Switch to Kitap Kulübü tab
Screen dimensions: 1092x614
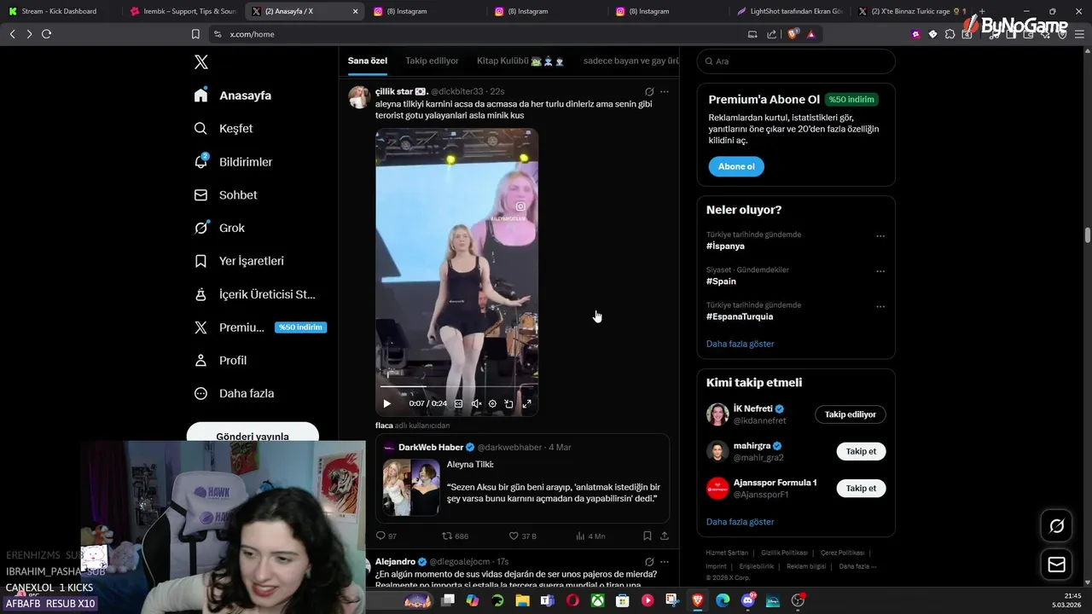click(520, 61)
